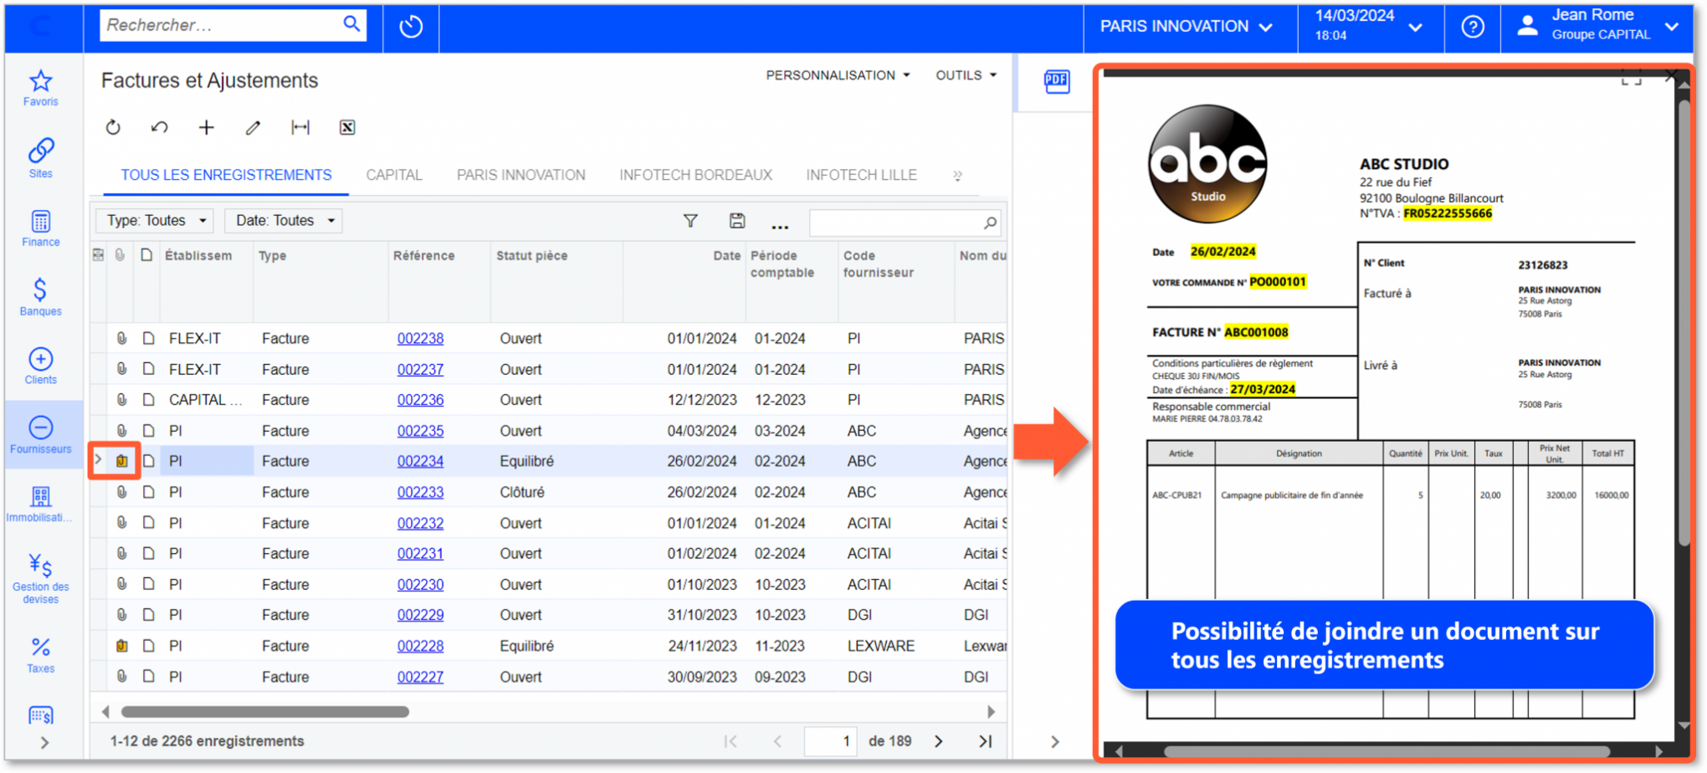Expand the Type: Toutes filter dropdown
The width and height of the screenshot is (1707, 773).
pyautogui.click(x=156, y=221)
